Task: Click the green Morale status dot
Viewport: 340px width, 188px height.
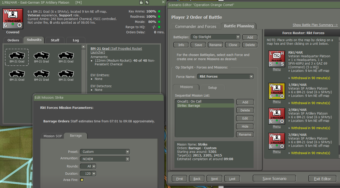Action: click(159, 22)
